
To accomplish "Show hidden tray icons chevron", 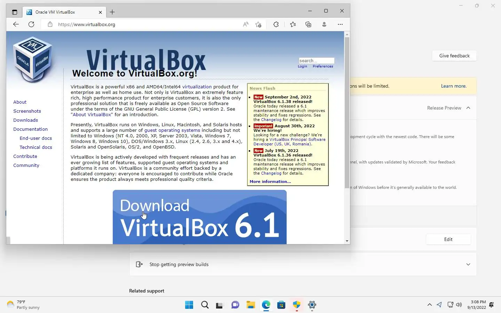I will (430, 305).
